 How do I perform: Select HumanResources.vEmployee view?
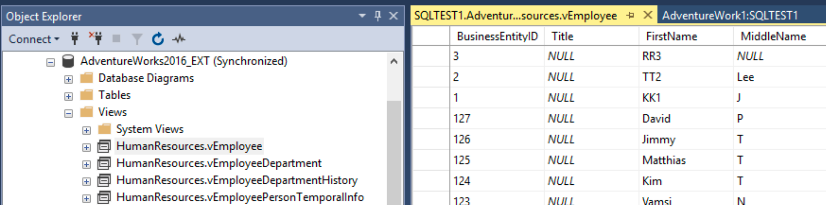[x=189, y=146]
